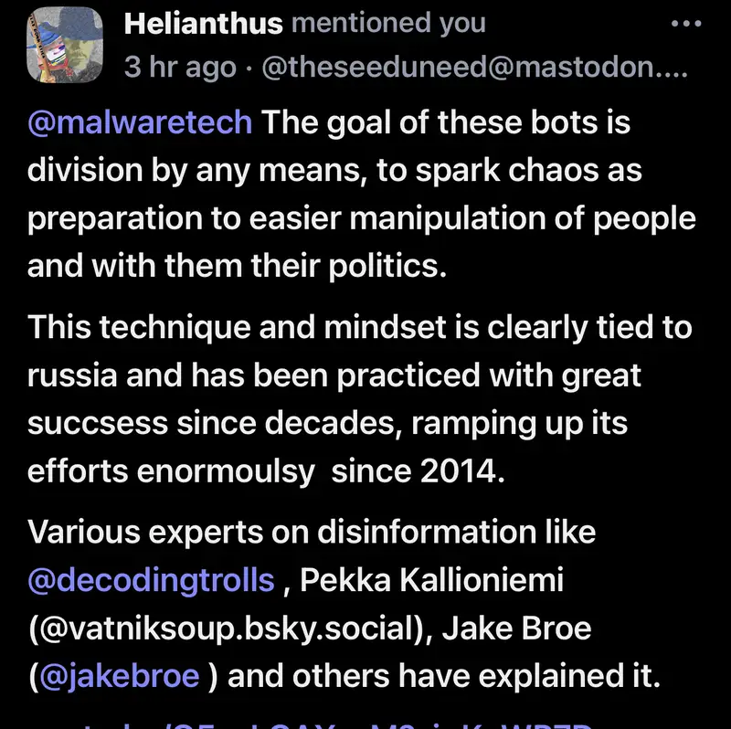Screen dimensions: 731x729
Task: Open the @decodingtrolls mention
Action: (x=151, y=578)
